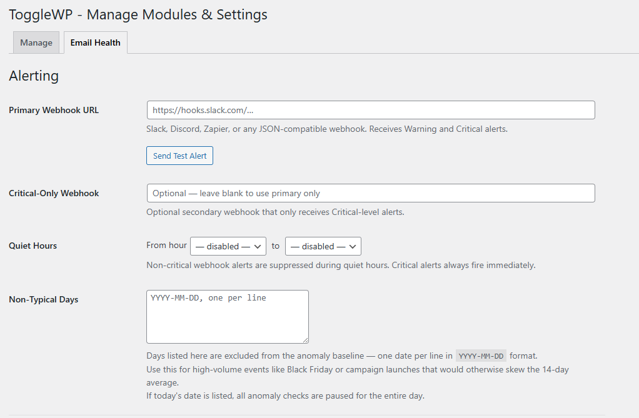Click the chevron arrow of the 'to' dropdown
This screenshot has width=639, height=418.
point(353,246)
